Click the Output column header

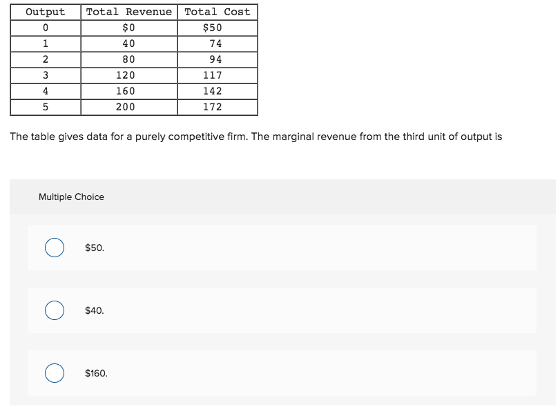pyautogui.click(x=45, y=12)
